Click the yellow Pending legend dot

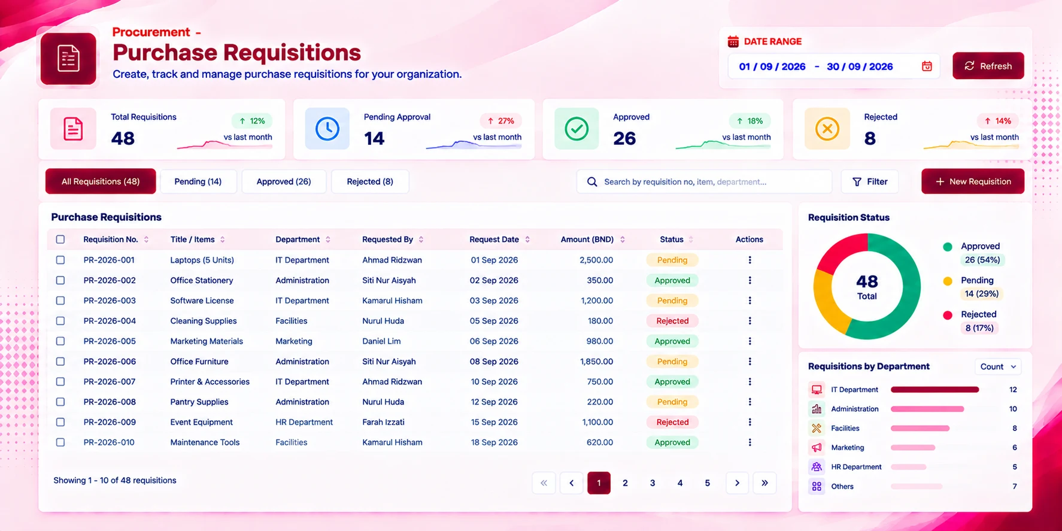(x=948, y=281)
